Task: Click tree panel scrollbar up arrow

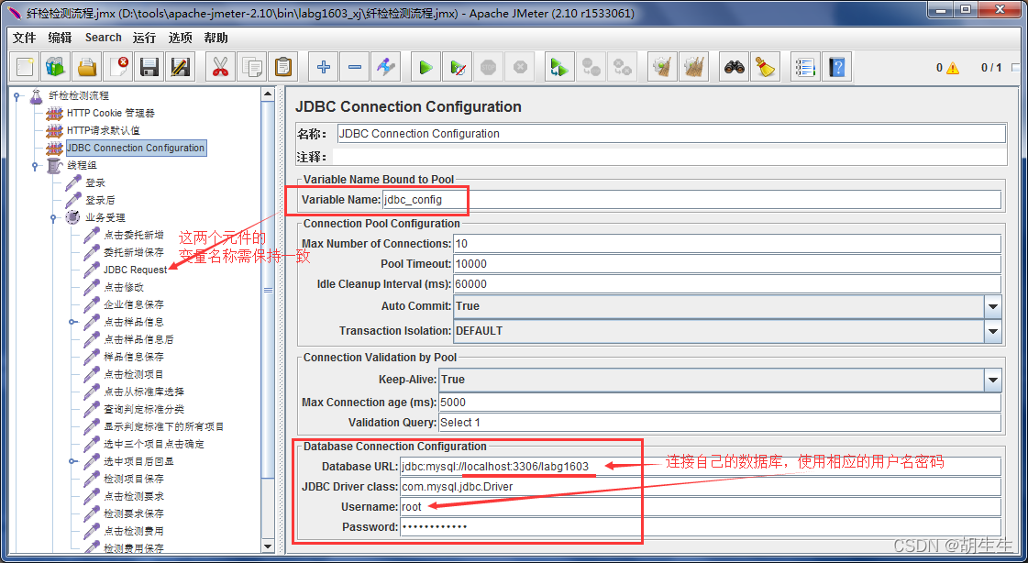Action: (x=268, y=94)
